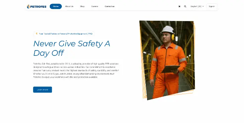Open the shopping cart icon
244x123 pixels.
pyautogui.click(x=179, y=6)
